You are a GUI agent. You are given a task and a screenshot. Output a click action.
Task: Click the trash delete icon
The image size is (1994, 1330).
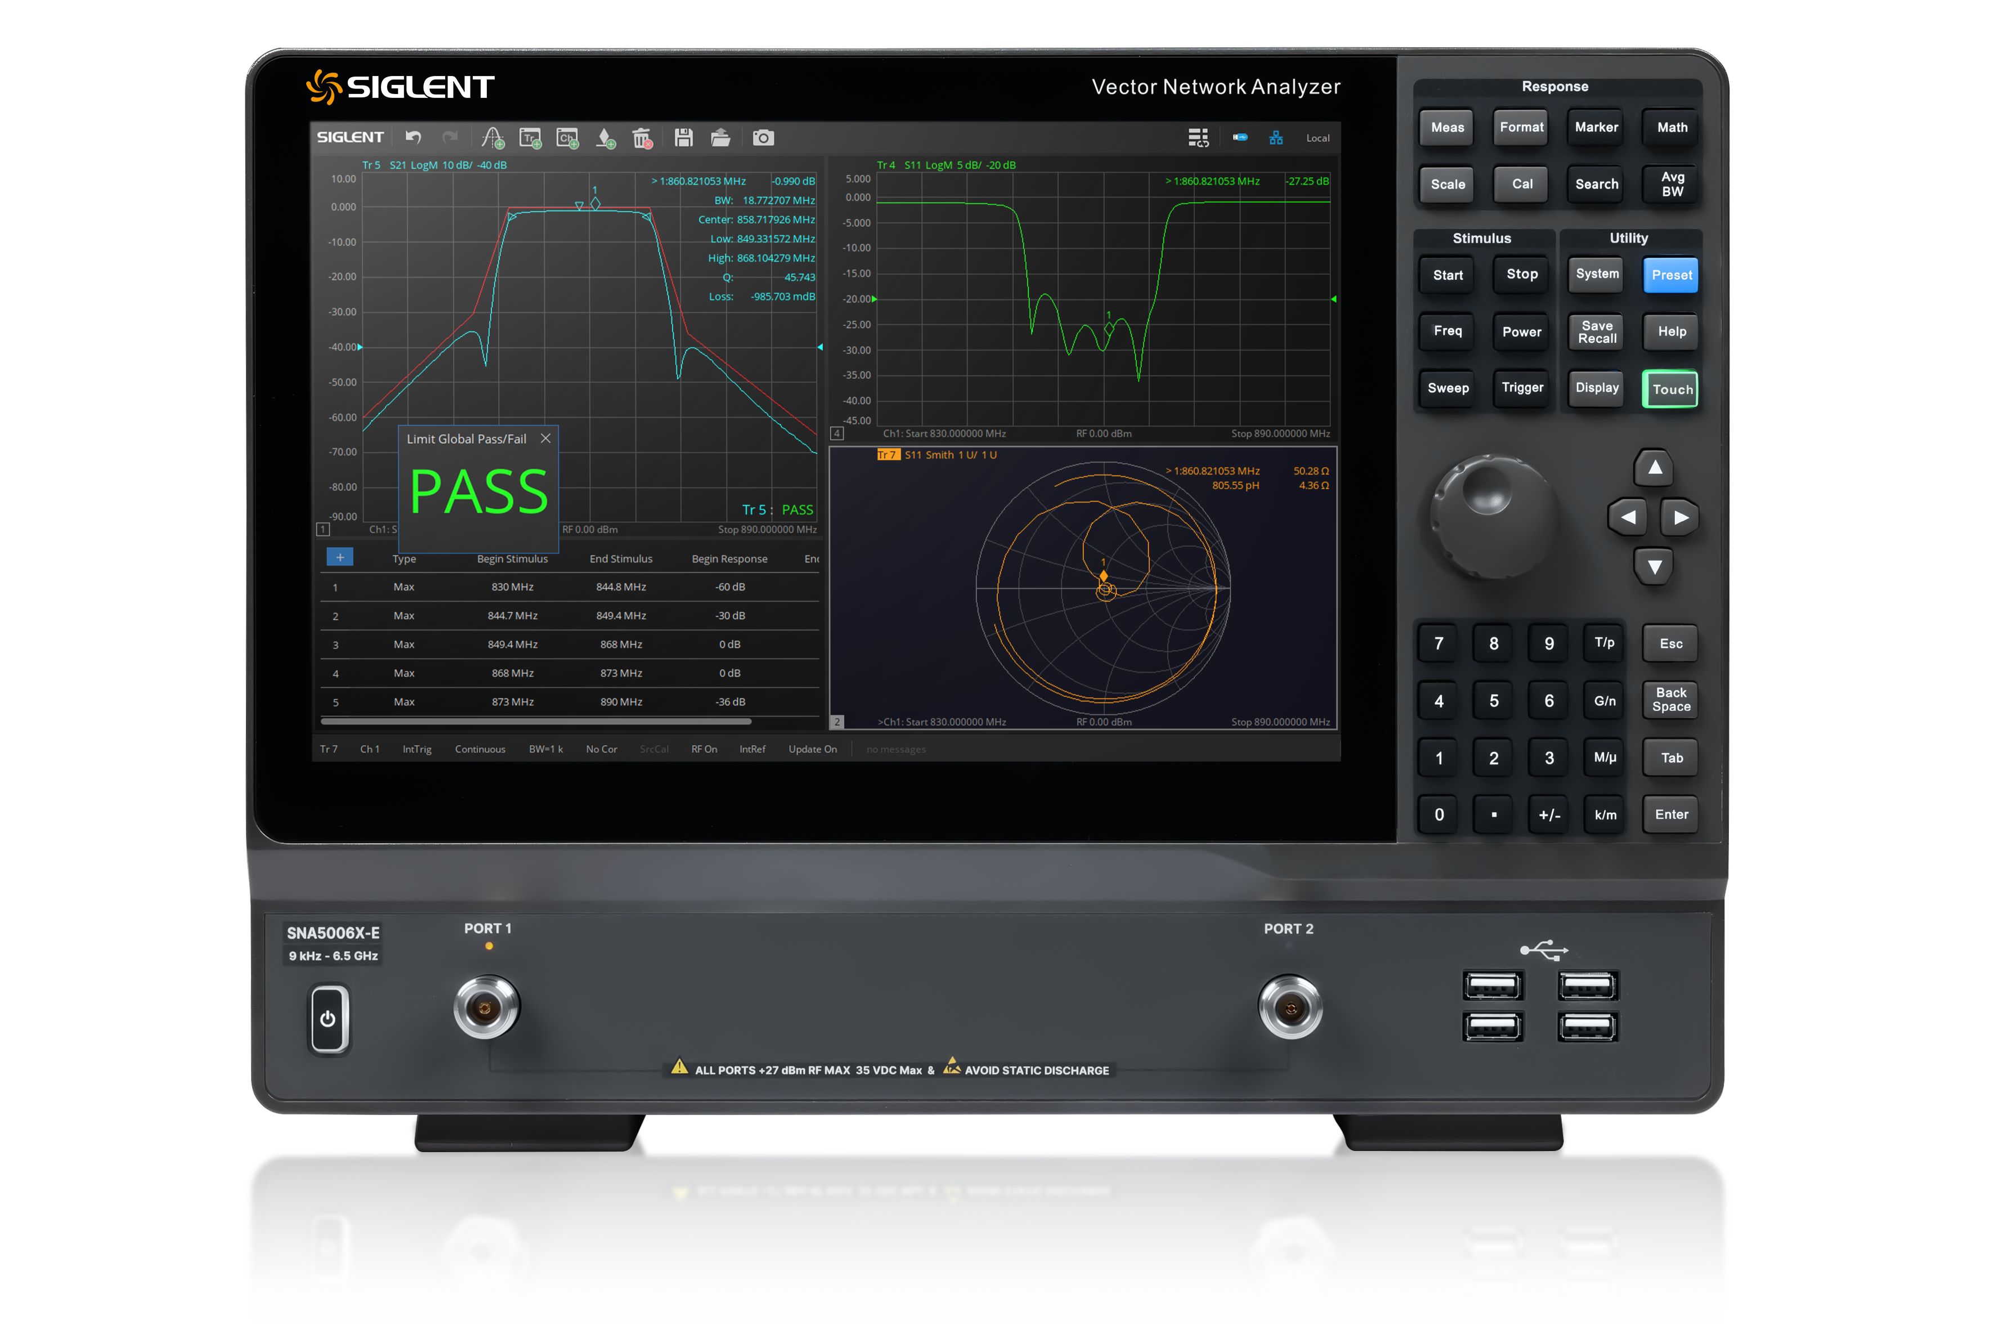(642, 137)
